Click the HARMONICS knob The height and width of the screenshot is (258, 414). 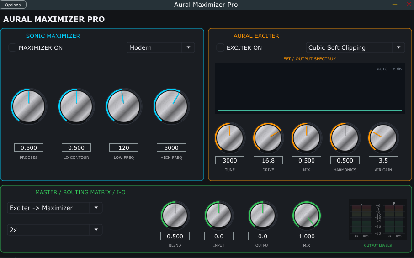pyautogui.click(x=345, y=138)
